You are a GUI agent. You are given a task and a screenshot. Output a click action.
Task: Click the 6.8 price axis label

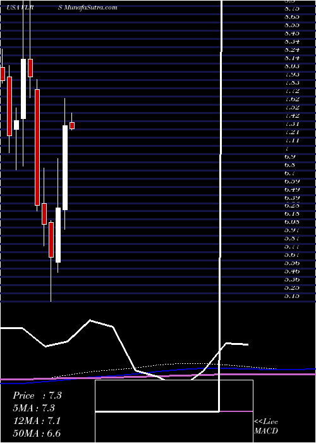290,165
